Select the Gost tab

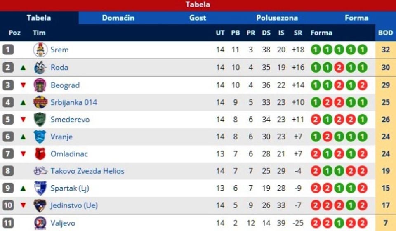click(x=198, y=18)
